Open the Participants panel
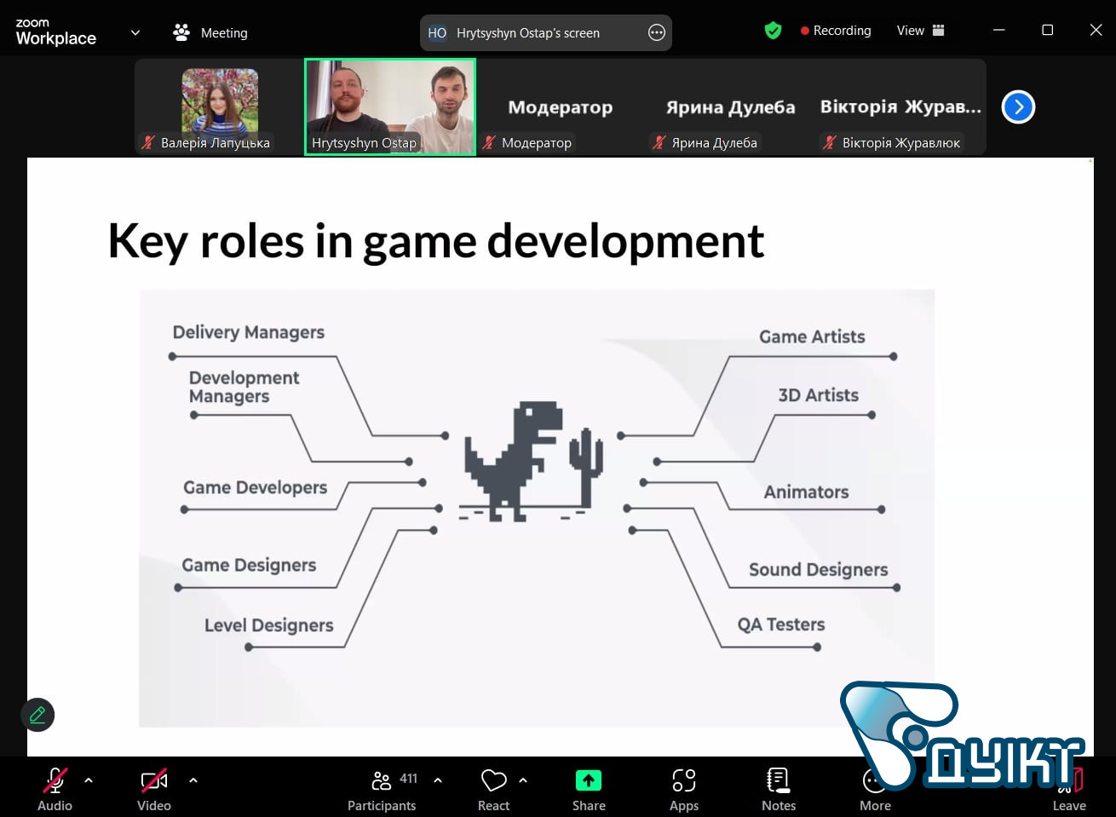Viewport: 1116px width, 817px height. point(382,790)
